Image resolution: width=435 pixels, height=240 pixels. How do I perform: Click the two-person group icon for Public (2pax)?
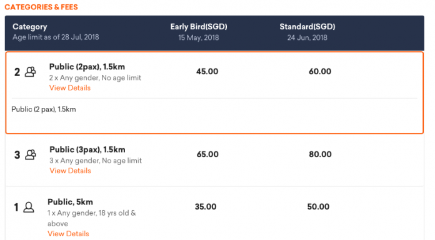point(30,72)
